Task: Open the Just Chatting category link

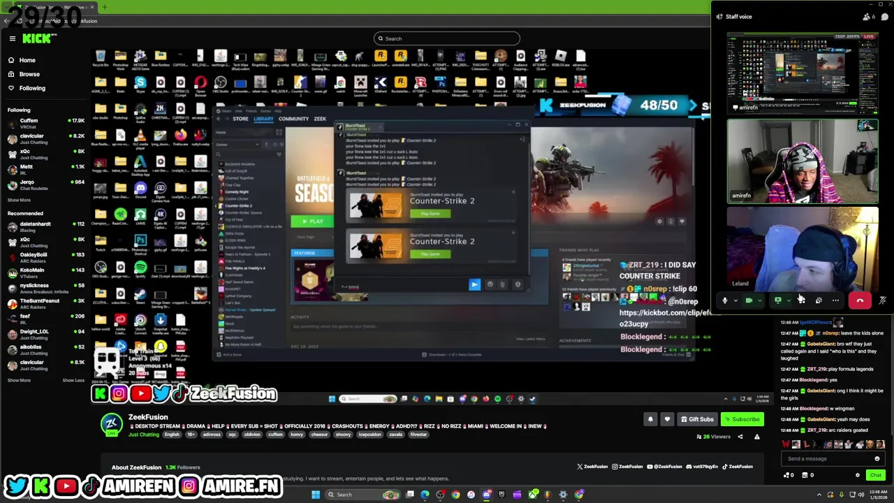Action: [x=144, y=435]
